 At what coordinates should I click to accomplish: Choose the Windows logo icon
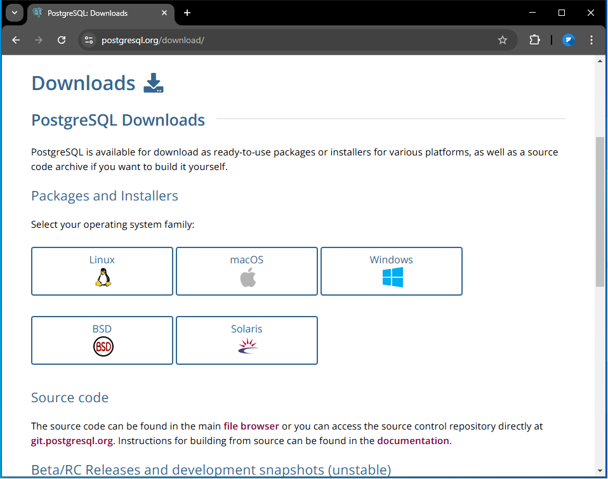click(x=392, y=277)
